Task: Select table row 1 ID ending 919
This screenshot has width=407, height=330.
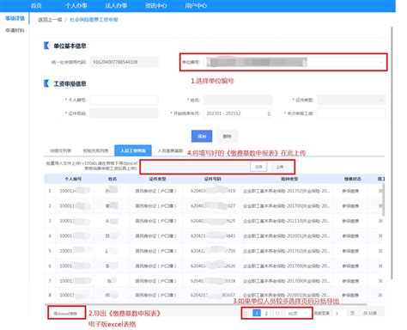Action: click(213, 191)
